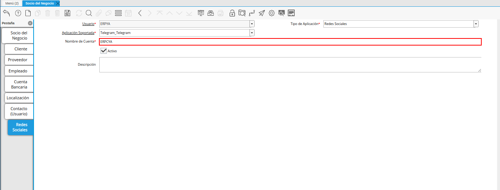This screenshot has width=500, height=190.
Task: Open the Help question mark icon
Action: tap(18, 13)
